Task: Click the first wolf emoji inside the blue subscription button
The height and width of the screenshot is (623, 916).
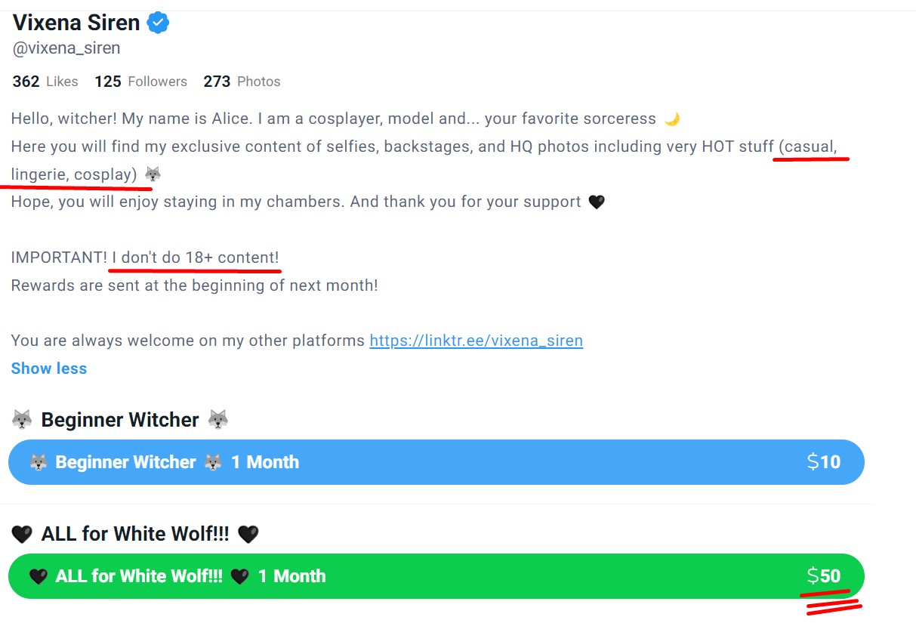Action: pyautogui.click(x=39, y=463)
